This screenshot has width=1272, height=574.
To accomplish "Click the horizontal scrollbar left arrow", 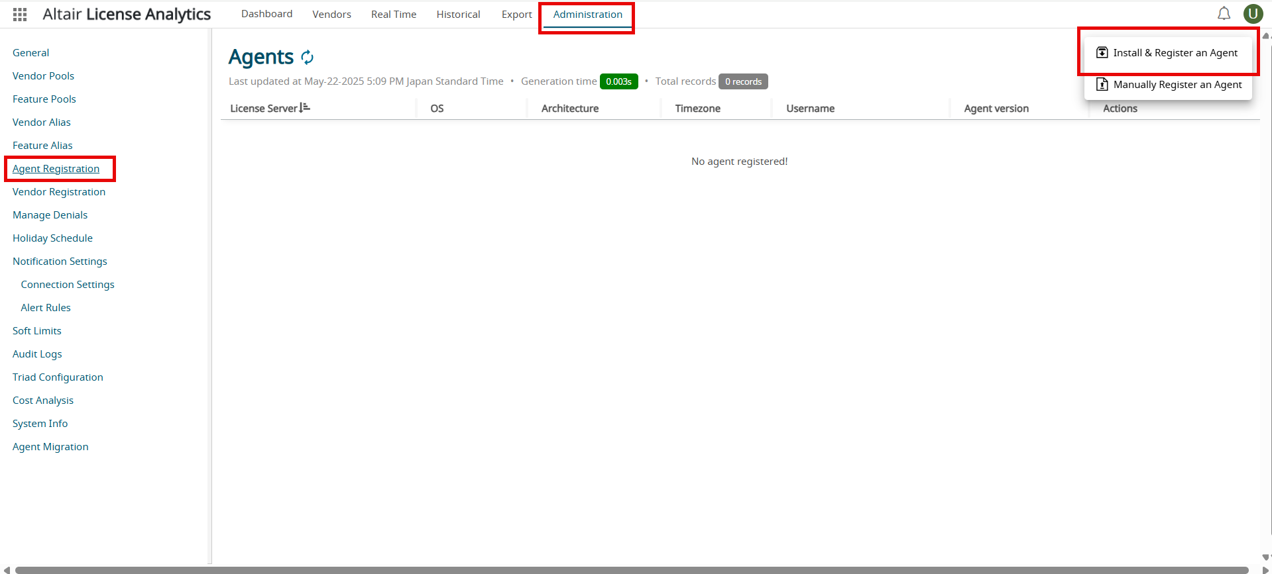I will click(x=7, y=570).
